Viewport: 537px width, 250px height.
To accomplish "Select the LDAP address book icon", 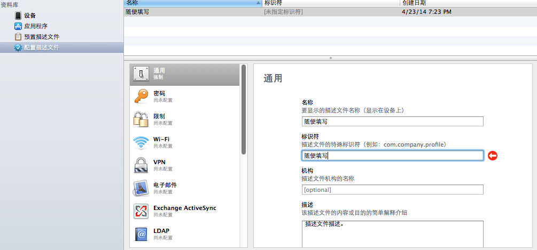I will [141, 234].
